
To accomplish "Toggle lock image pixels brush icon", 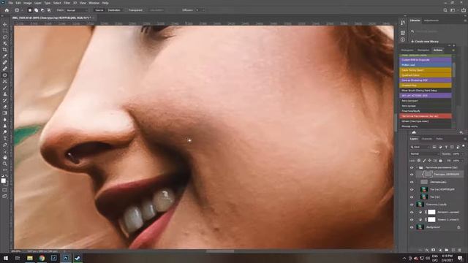I will click(424, 161).
